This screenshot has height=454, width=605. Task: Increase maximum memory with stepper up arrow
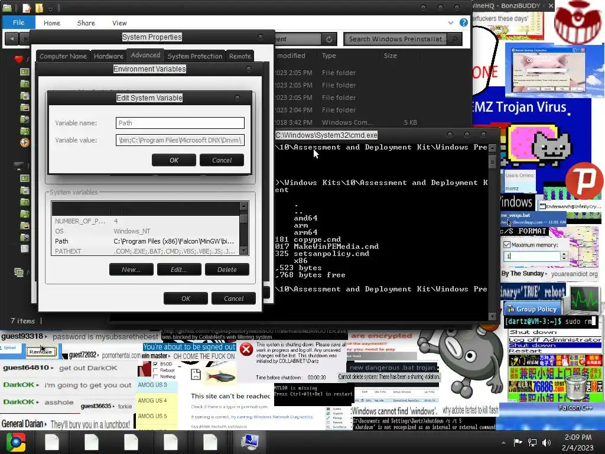coord(564,254)
